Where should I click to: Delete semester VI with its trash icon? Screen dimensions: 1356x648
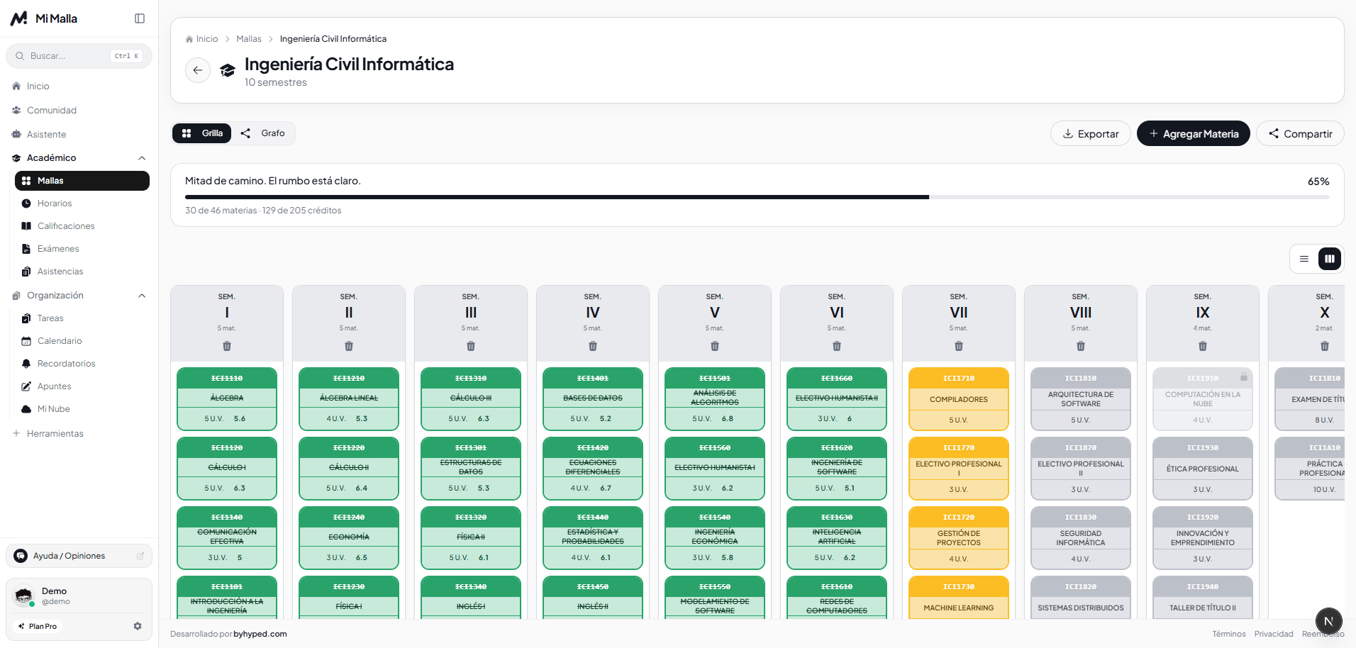[x=837, y=346]
